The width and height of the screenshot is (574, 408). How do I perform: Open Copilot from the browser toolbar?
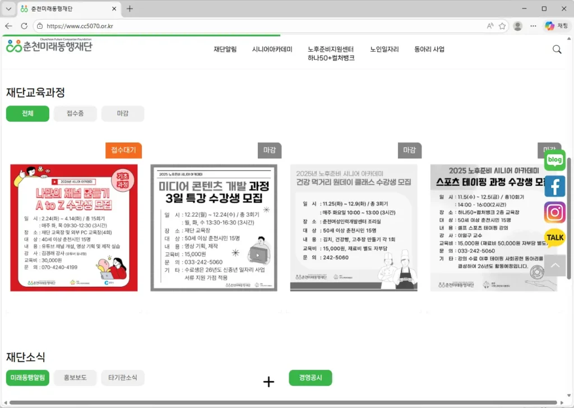pyautogui.click(x=548, y=26)
